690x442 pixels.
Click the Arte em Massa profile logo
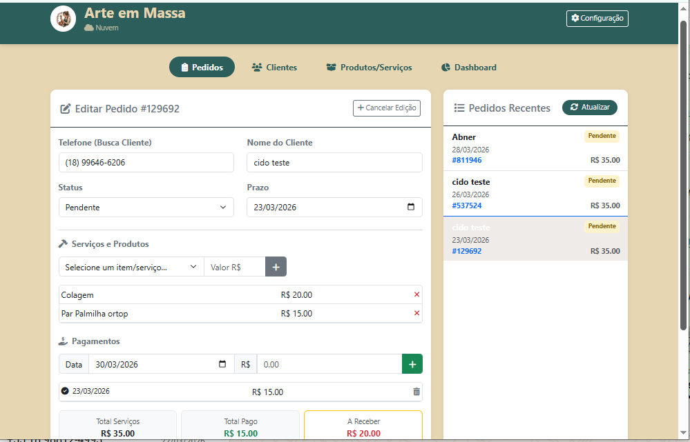coord(63,19)
